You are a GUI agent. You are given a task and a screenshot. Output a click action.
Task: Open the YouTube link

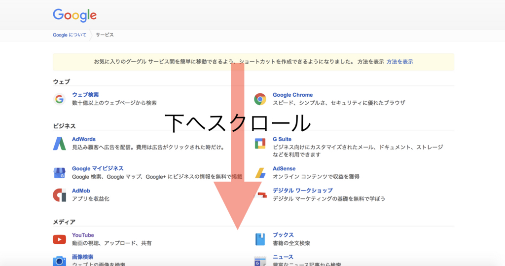83,235
